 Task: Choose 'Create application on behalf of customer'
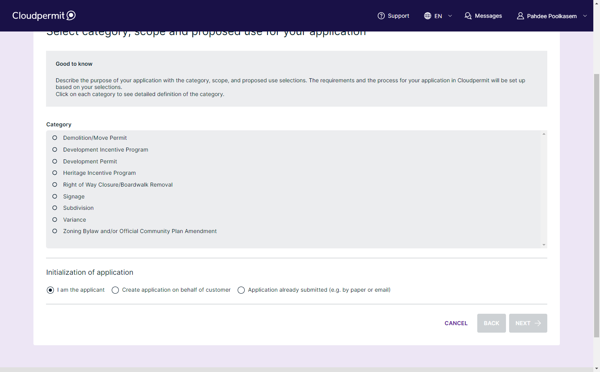pyautogui.click(x=115, y=290)
